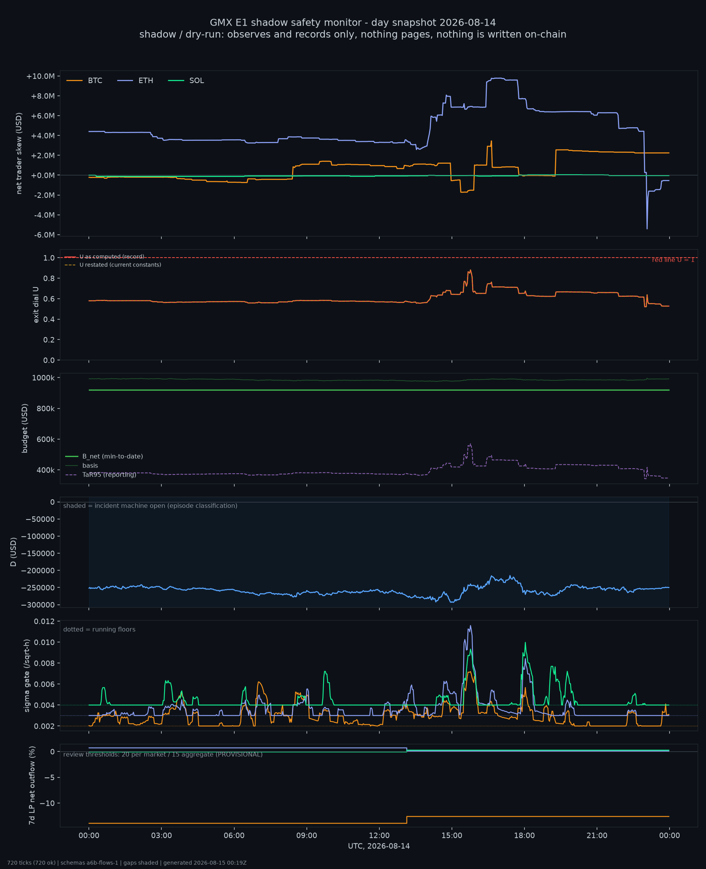
Task: Click the −300000 tick on D axis
Action: coord(38,605)
